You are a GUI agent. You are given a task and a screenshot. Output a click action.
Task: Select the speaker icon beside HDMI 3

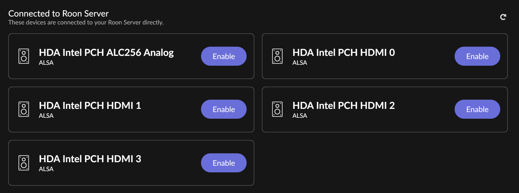(x=24, y=163)
